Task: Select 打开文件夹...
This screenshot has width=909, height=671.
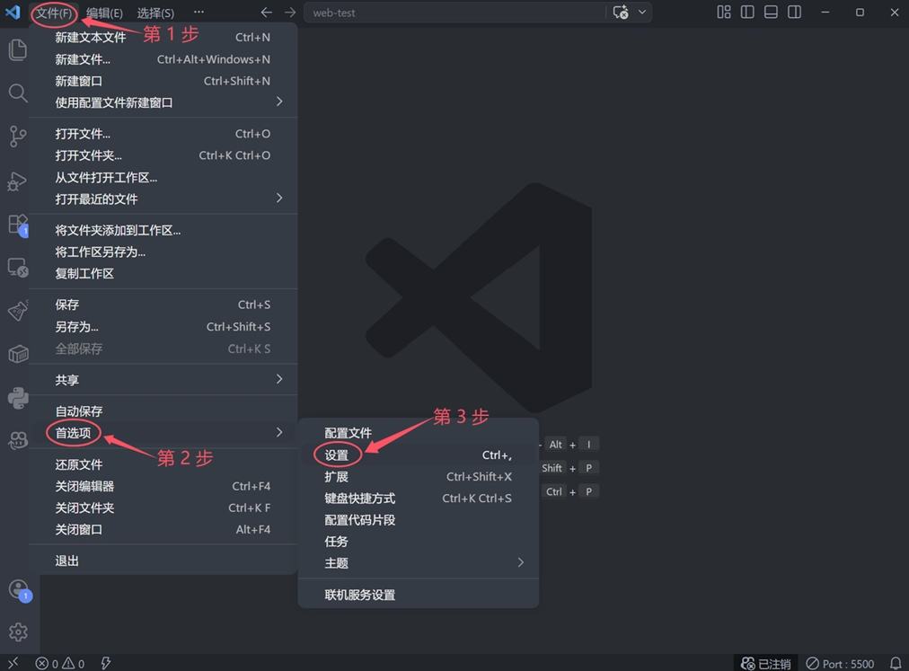Action: coord(163,155)
